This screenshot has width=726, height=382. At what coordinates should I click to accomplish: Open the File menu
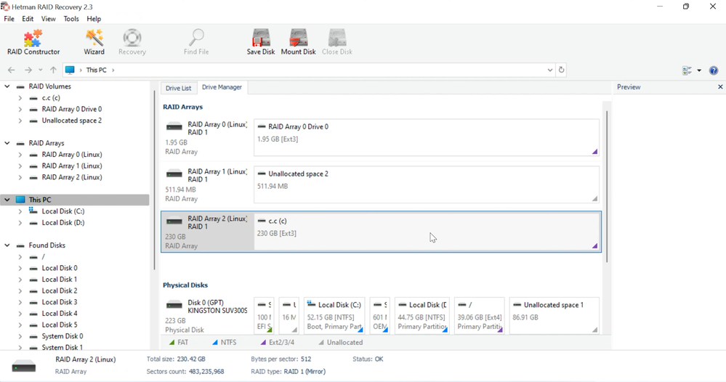coord(9,19)
